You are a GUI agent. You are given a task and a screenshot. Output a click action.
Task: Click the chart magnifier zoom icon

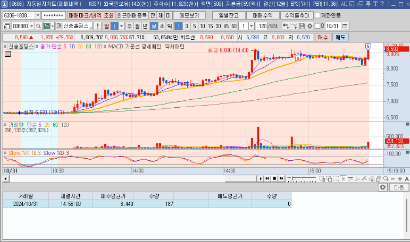pos(386,179)
